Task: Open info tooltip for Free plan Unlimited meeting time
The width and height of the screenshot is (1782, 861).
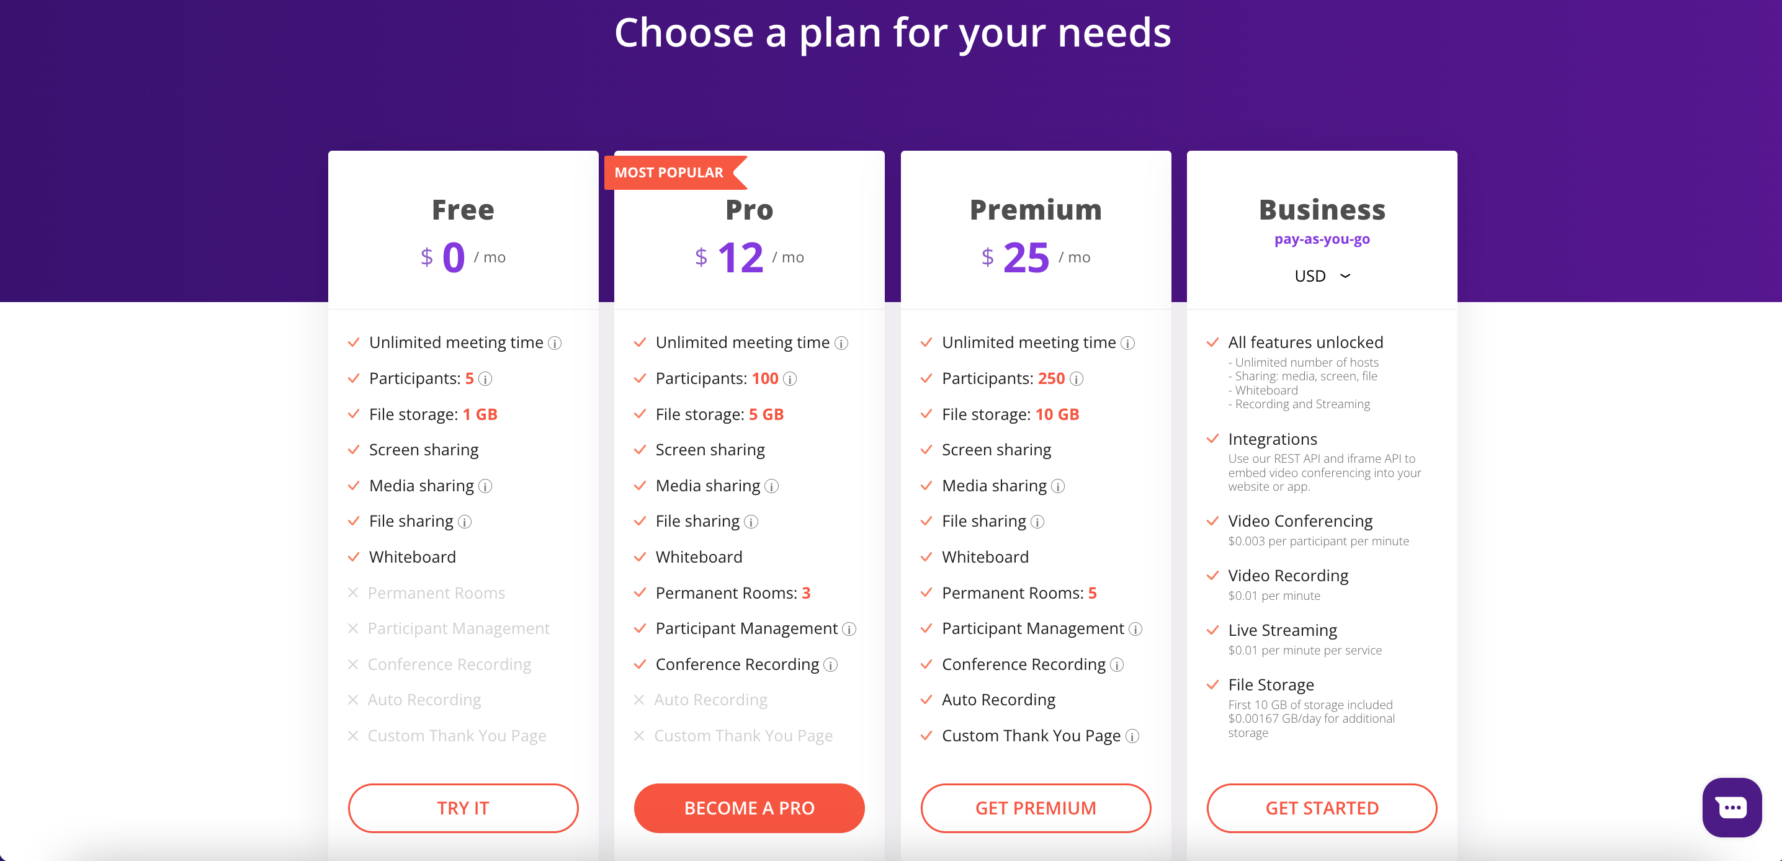Action: coord(554,342)
